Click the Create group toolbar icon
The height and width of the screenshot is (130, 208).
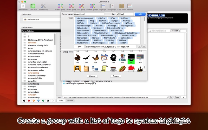click(x=60, y=6)
